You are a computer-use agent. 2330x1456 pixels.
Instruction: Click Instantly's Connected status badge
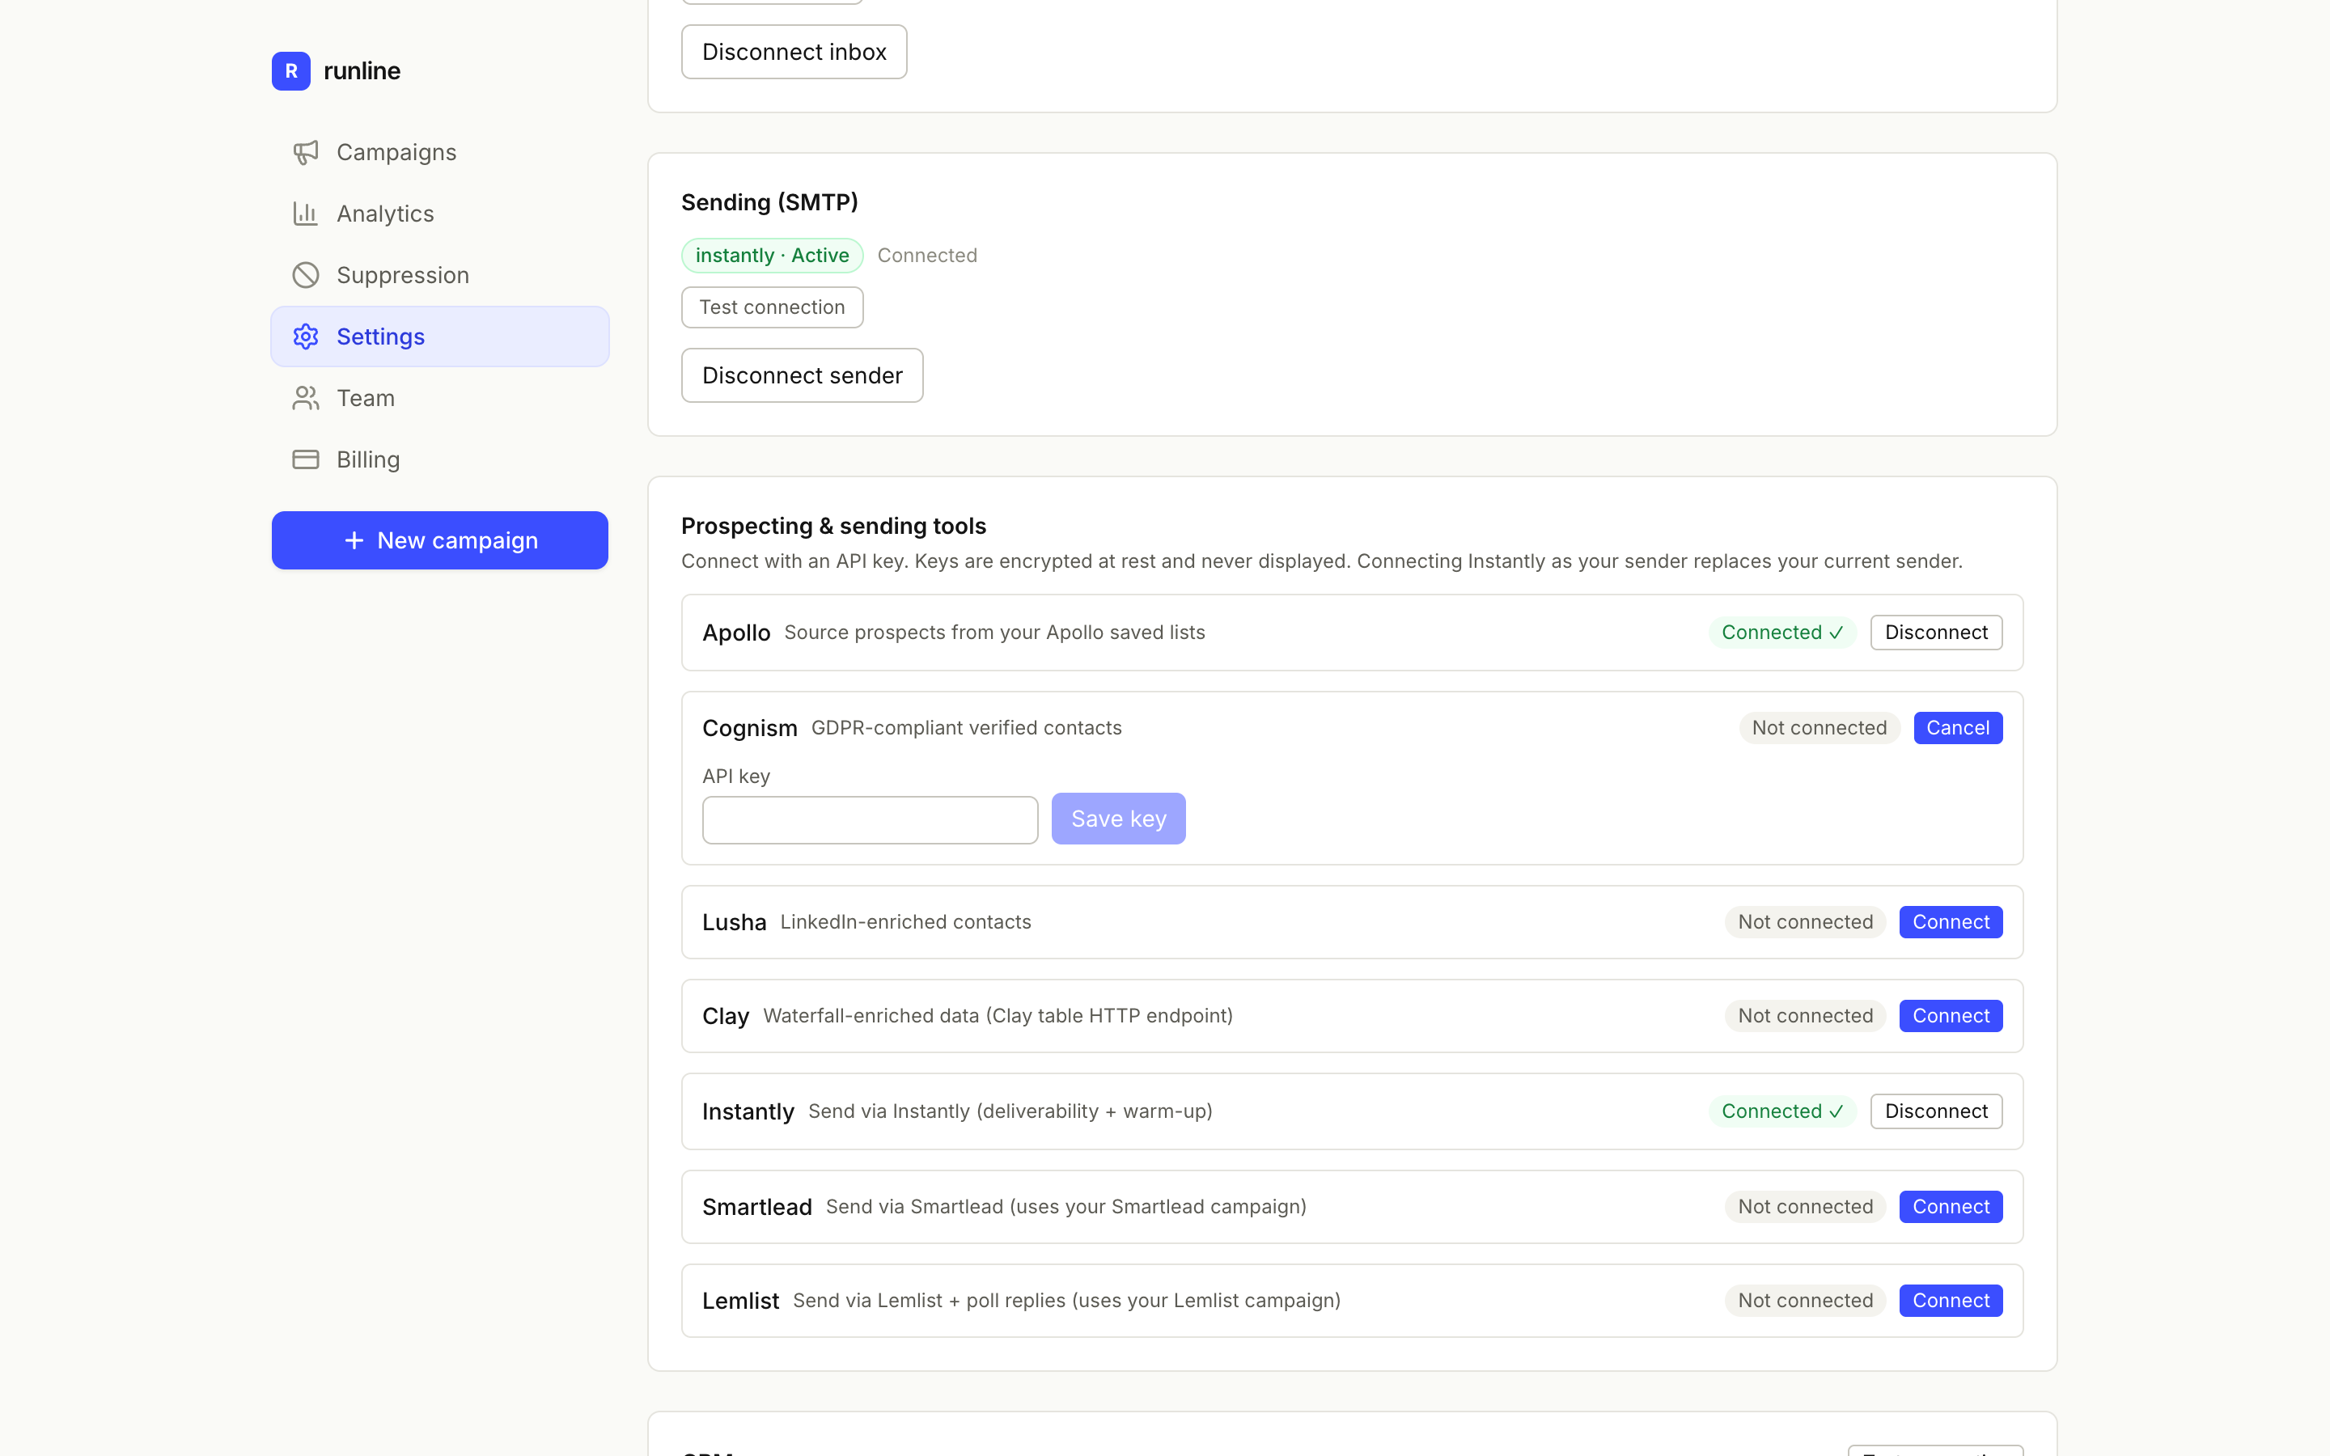(1782, 1111)
